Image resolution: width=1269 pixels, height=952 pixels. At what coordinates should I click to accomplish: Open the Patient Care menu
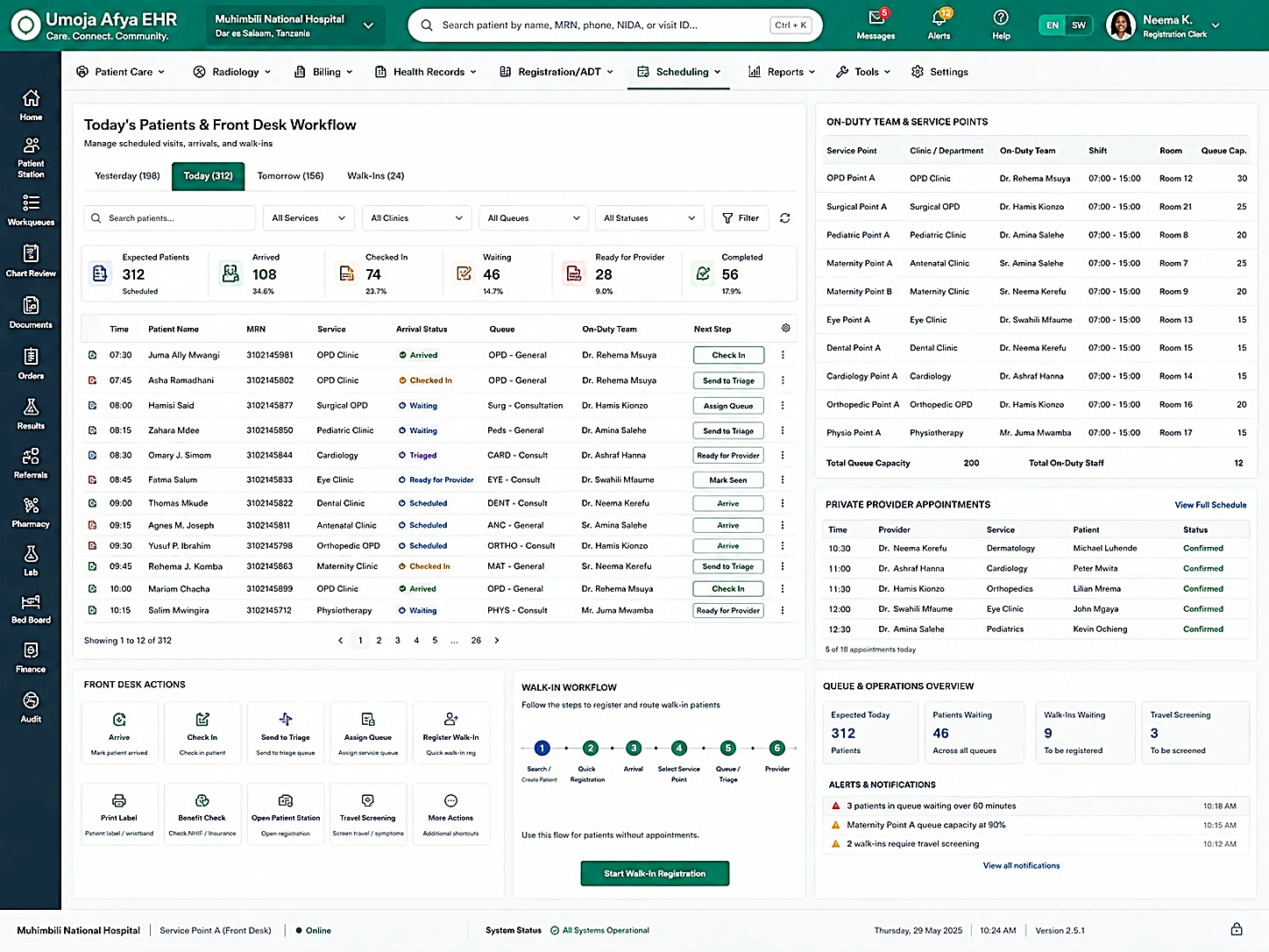pos(120,72)
